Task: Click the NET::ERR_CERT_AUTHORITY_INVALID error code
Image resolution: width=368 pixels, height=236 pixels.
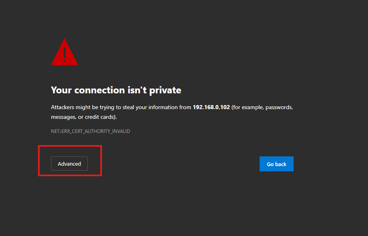Action: pyautogui.click(x=90, y=131)
